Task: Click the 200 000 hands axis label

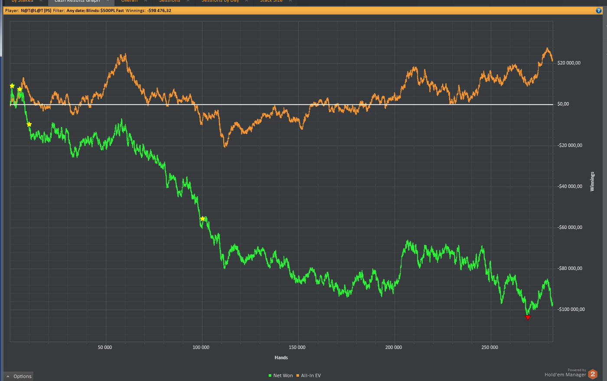Action: click(x=394, y=347)
